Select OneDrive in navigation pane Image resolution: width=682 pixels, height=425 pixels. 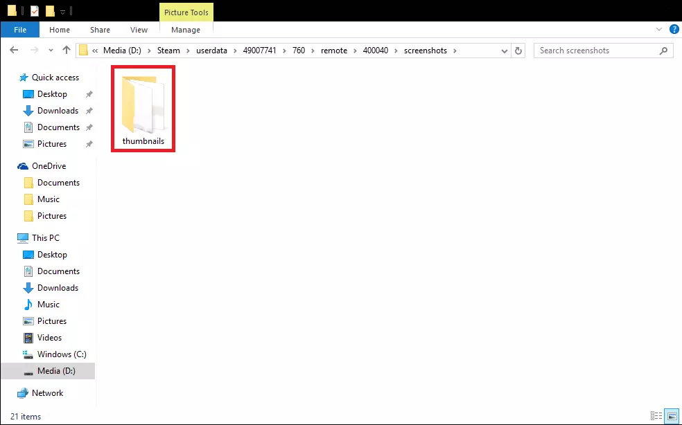(x=49, y=166)
